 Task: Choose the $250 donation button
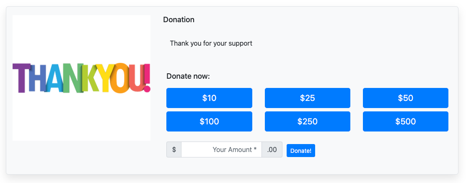click(x=307, y=121)
